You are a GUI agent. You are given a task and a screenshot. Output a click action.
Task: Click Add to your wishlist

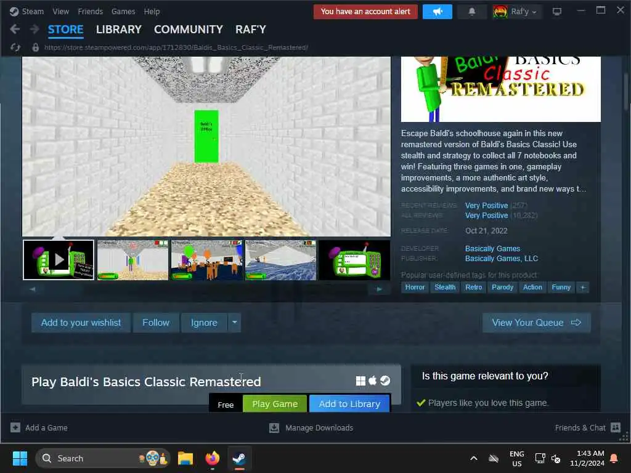pyautogui.click(x=81, y=323)
